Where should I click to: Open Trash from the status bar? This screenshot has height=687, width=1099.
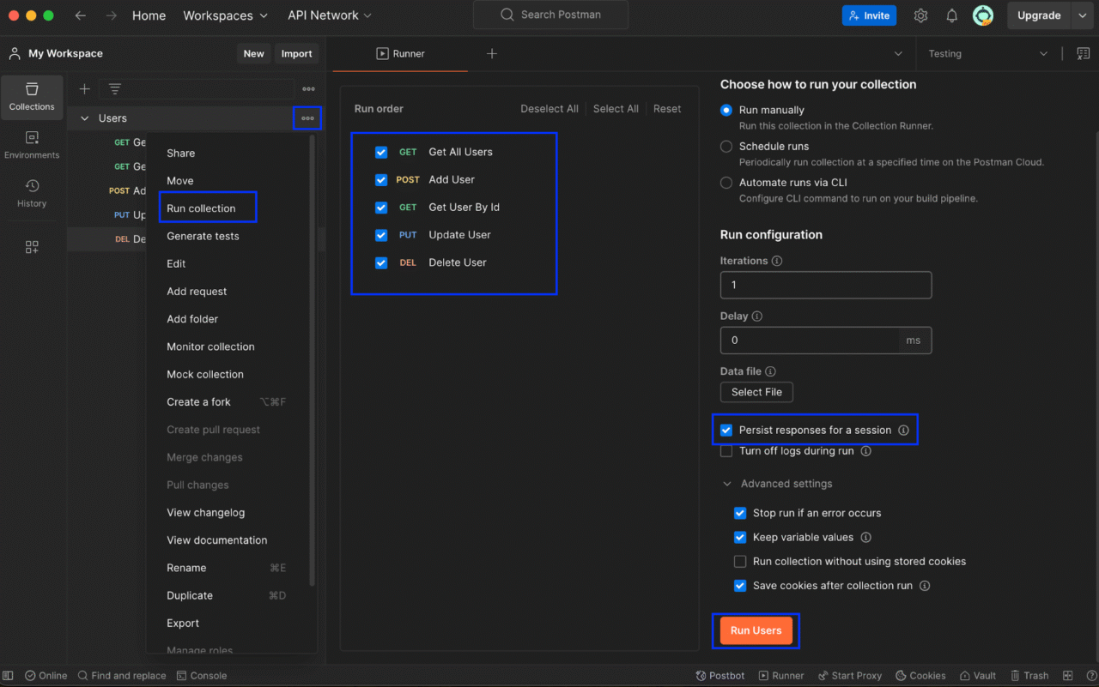click(x=1029, y=675)
